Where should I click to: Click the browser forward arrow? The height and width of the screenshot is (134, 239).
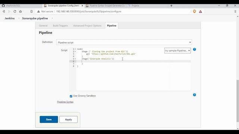click(9, 12)
